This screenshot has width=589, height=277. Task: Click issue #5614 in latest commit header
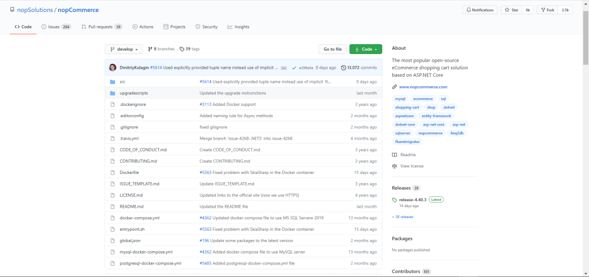pyautogui.click(x=156, y=68)
